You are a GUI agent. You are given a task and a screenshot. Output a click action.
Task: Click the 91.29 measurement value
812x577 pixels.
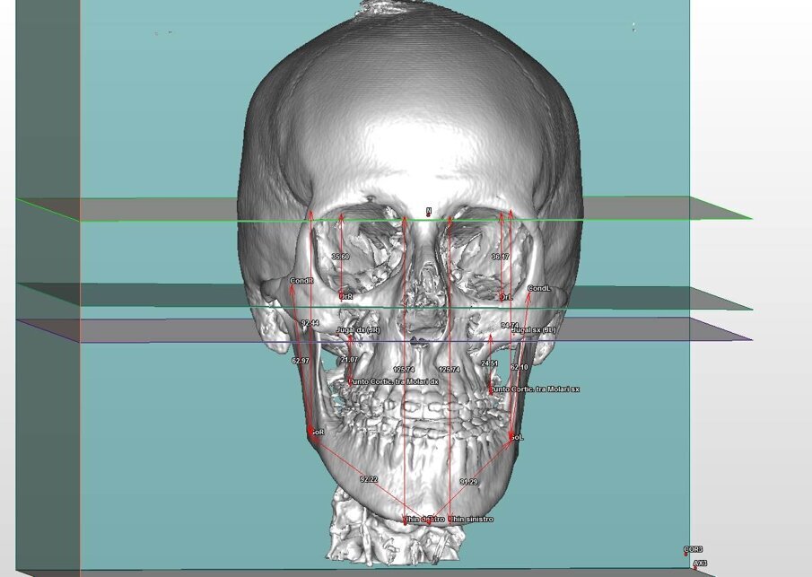coord(468,482)
